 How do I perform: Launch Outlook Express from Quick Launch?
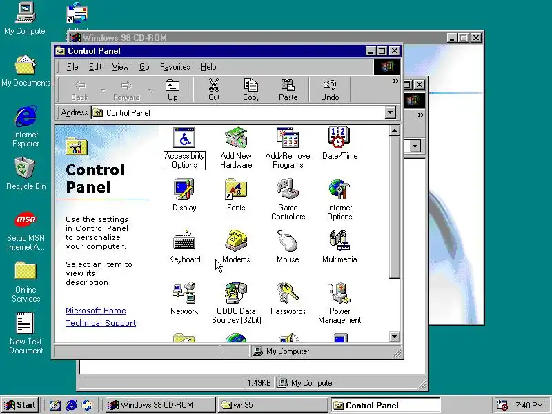pyautogui.click(x=88, y=405)
